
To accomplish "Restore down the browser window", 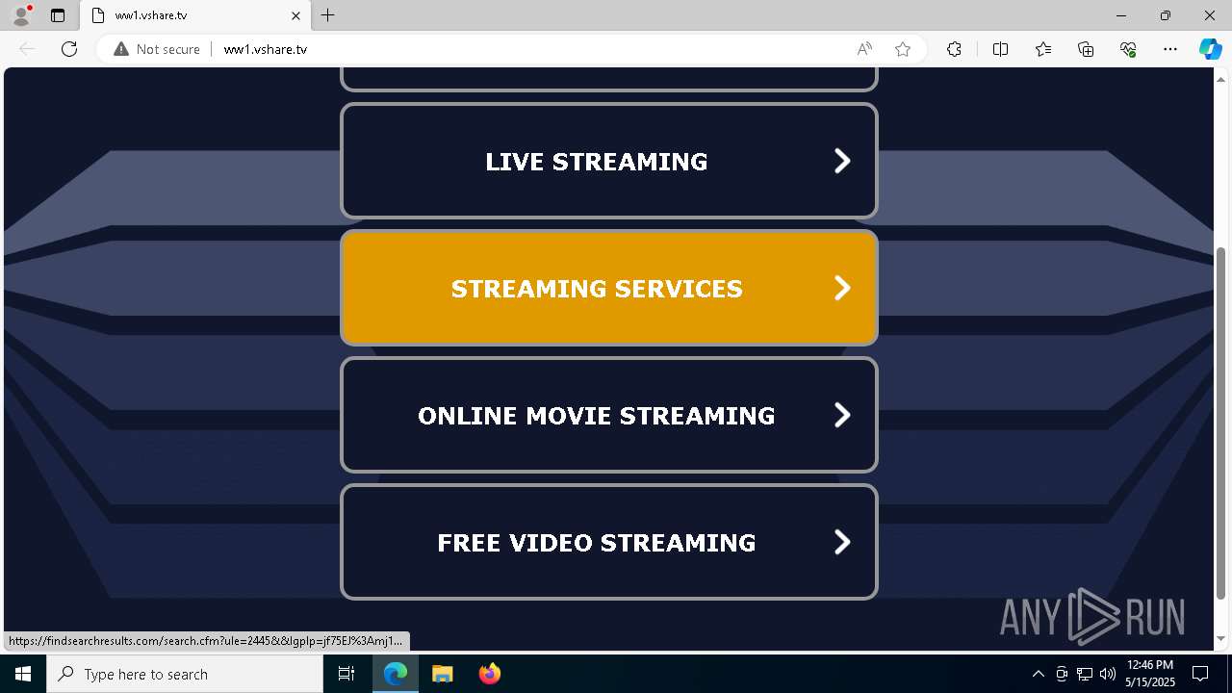I will click(1166, 15).
